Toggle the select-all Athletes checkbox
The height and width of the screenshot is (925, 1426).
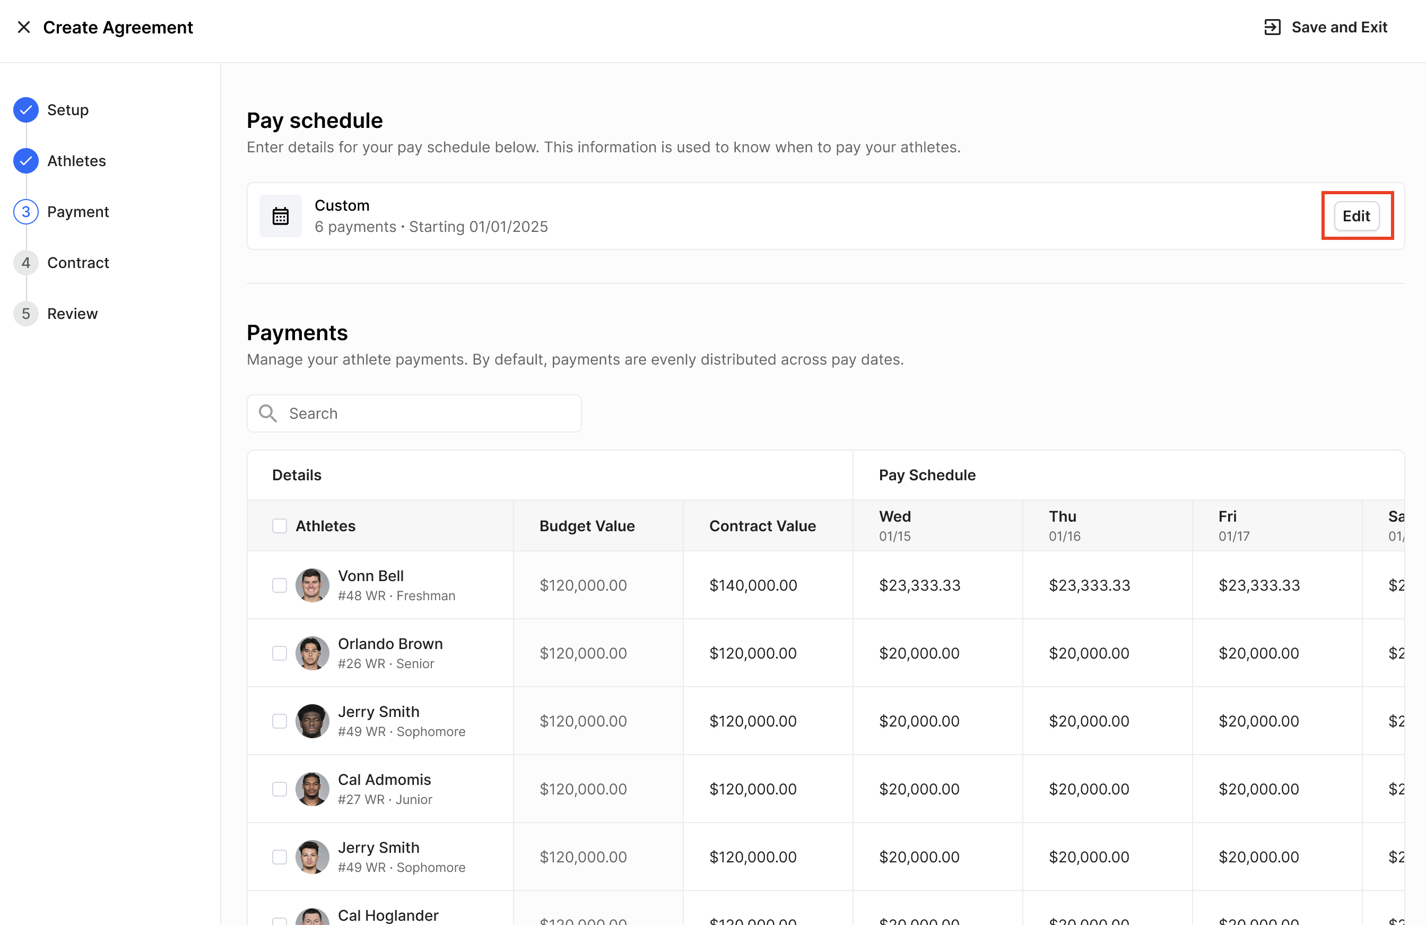tap(279, 526)
